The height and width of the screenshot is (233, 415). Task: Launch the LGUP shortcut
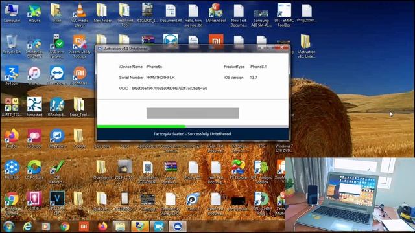point(34,201)
